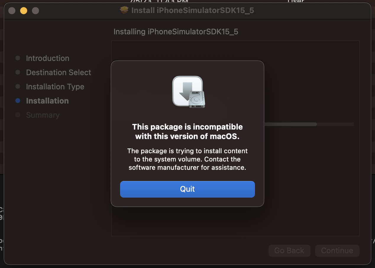375x268 pixels.
Task: Click the Go Back button
Action: [289, 251]
